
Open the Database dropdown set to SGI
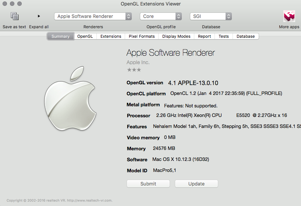(211, 16)
